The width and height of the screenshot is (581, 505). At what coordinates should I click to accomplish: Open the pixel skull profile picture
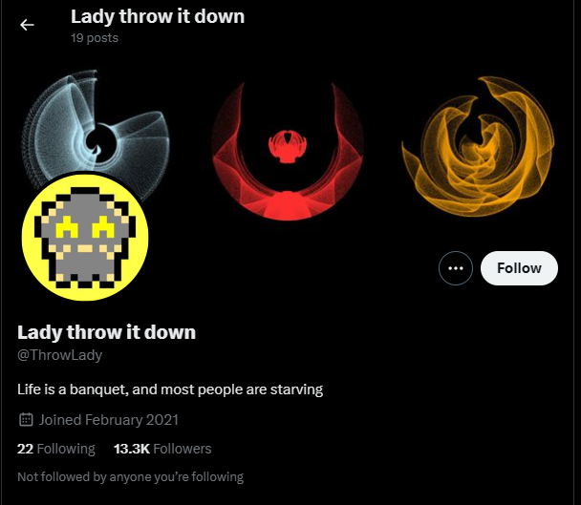pos(85,238)
